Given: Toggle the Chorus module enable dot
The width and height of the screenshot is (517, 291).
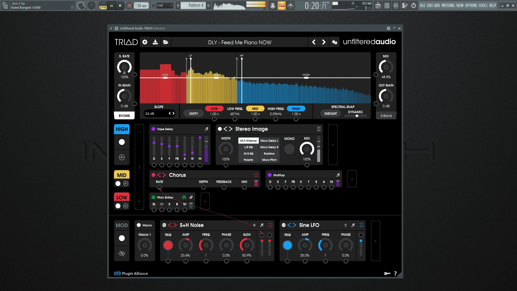Looking at the screenshot, I should pos(153,175).
